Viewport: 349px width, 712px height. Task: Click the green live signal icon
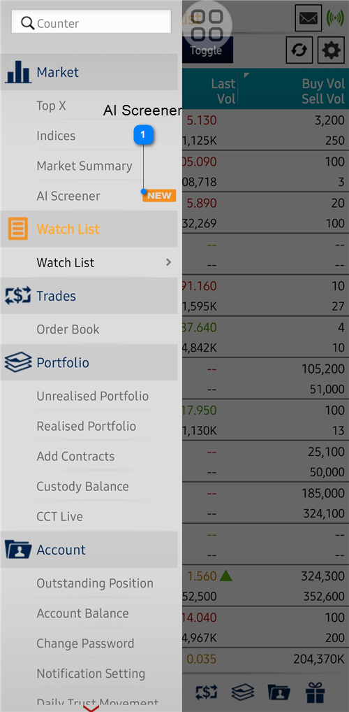(x=335, y=18)
